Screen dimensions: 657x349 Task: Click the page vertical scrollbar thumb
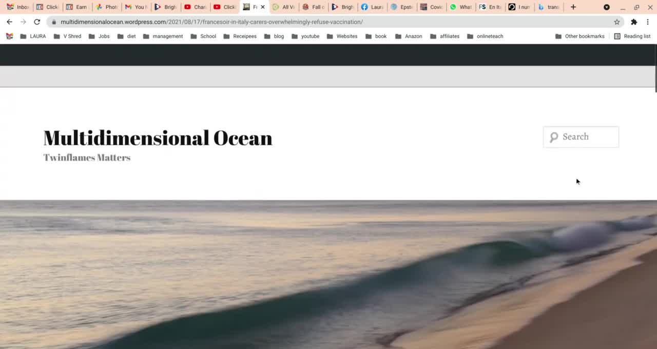click(655, 68)
